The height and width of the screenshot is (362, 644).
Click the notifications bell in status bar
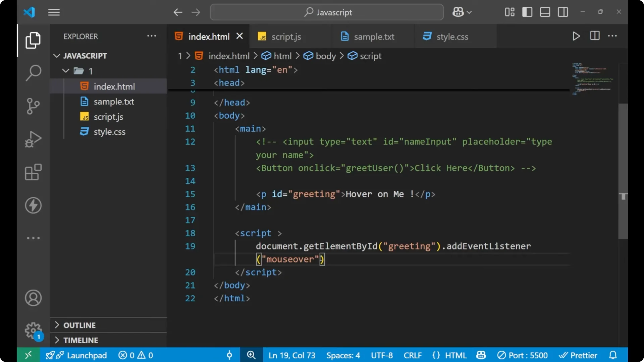coord(613,355)
